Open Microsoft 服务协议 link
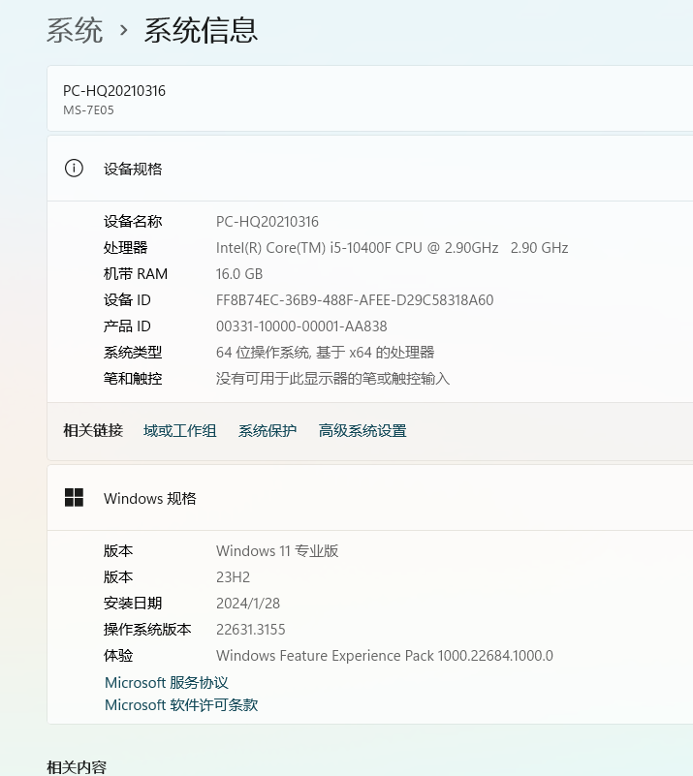The width and height of the screenshot is (693, 776). pos(167,682)
